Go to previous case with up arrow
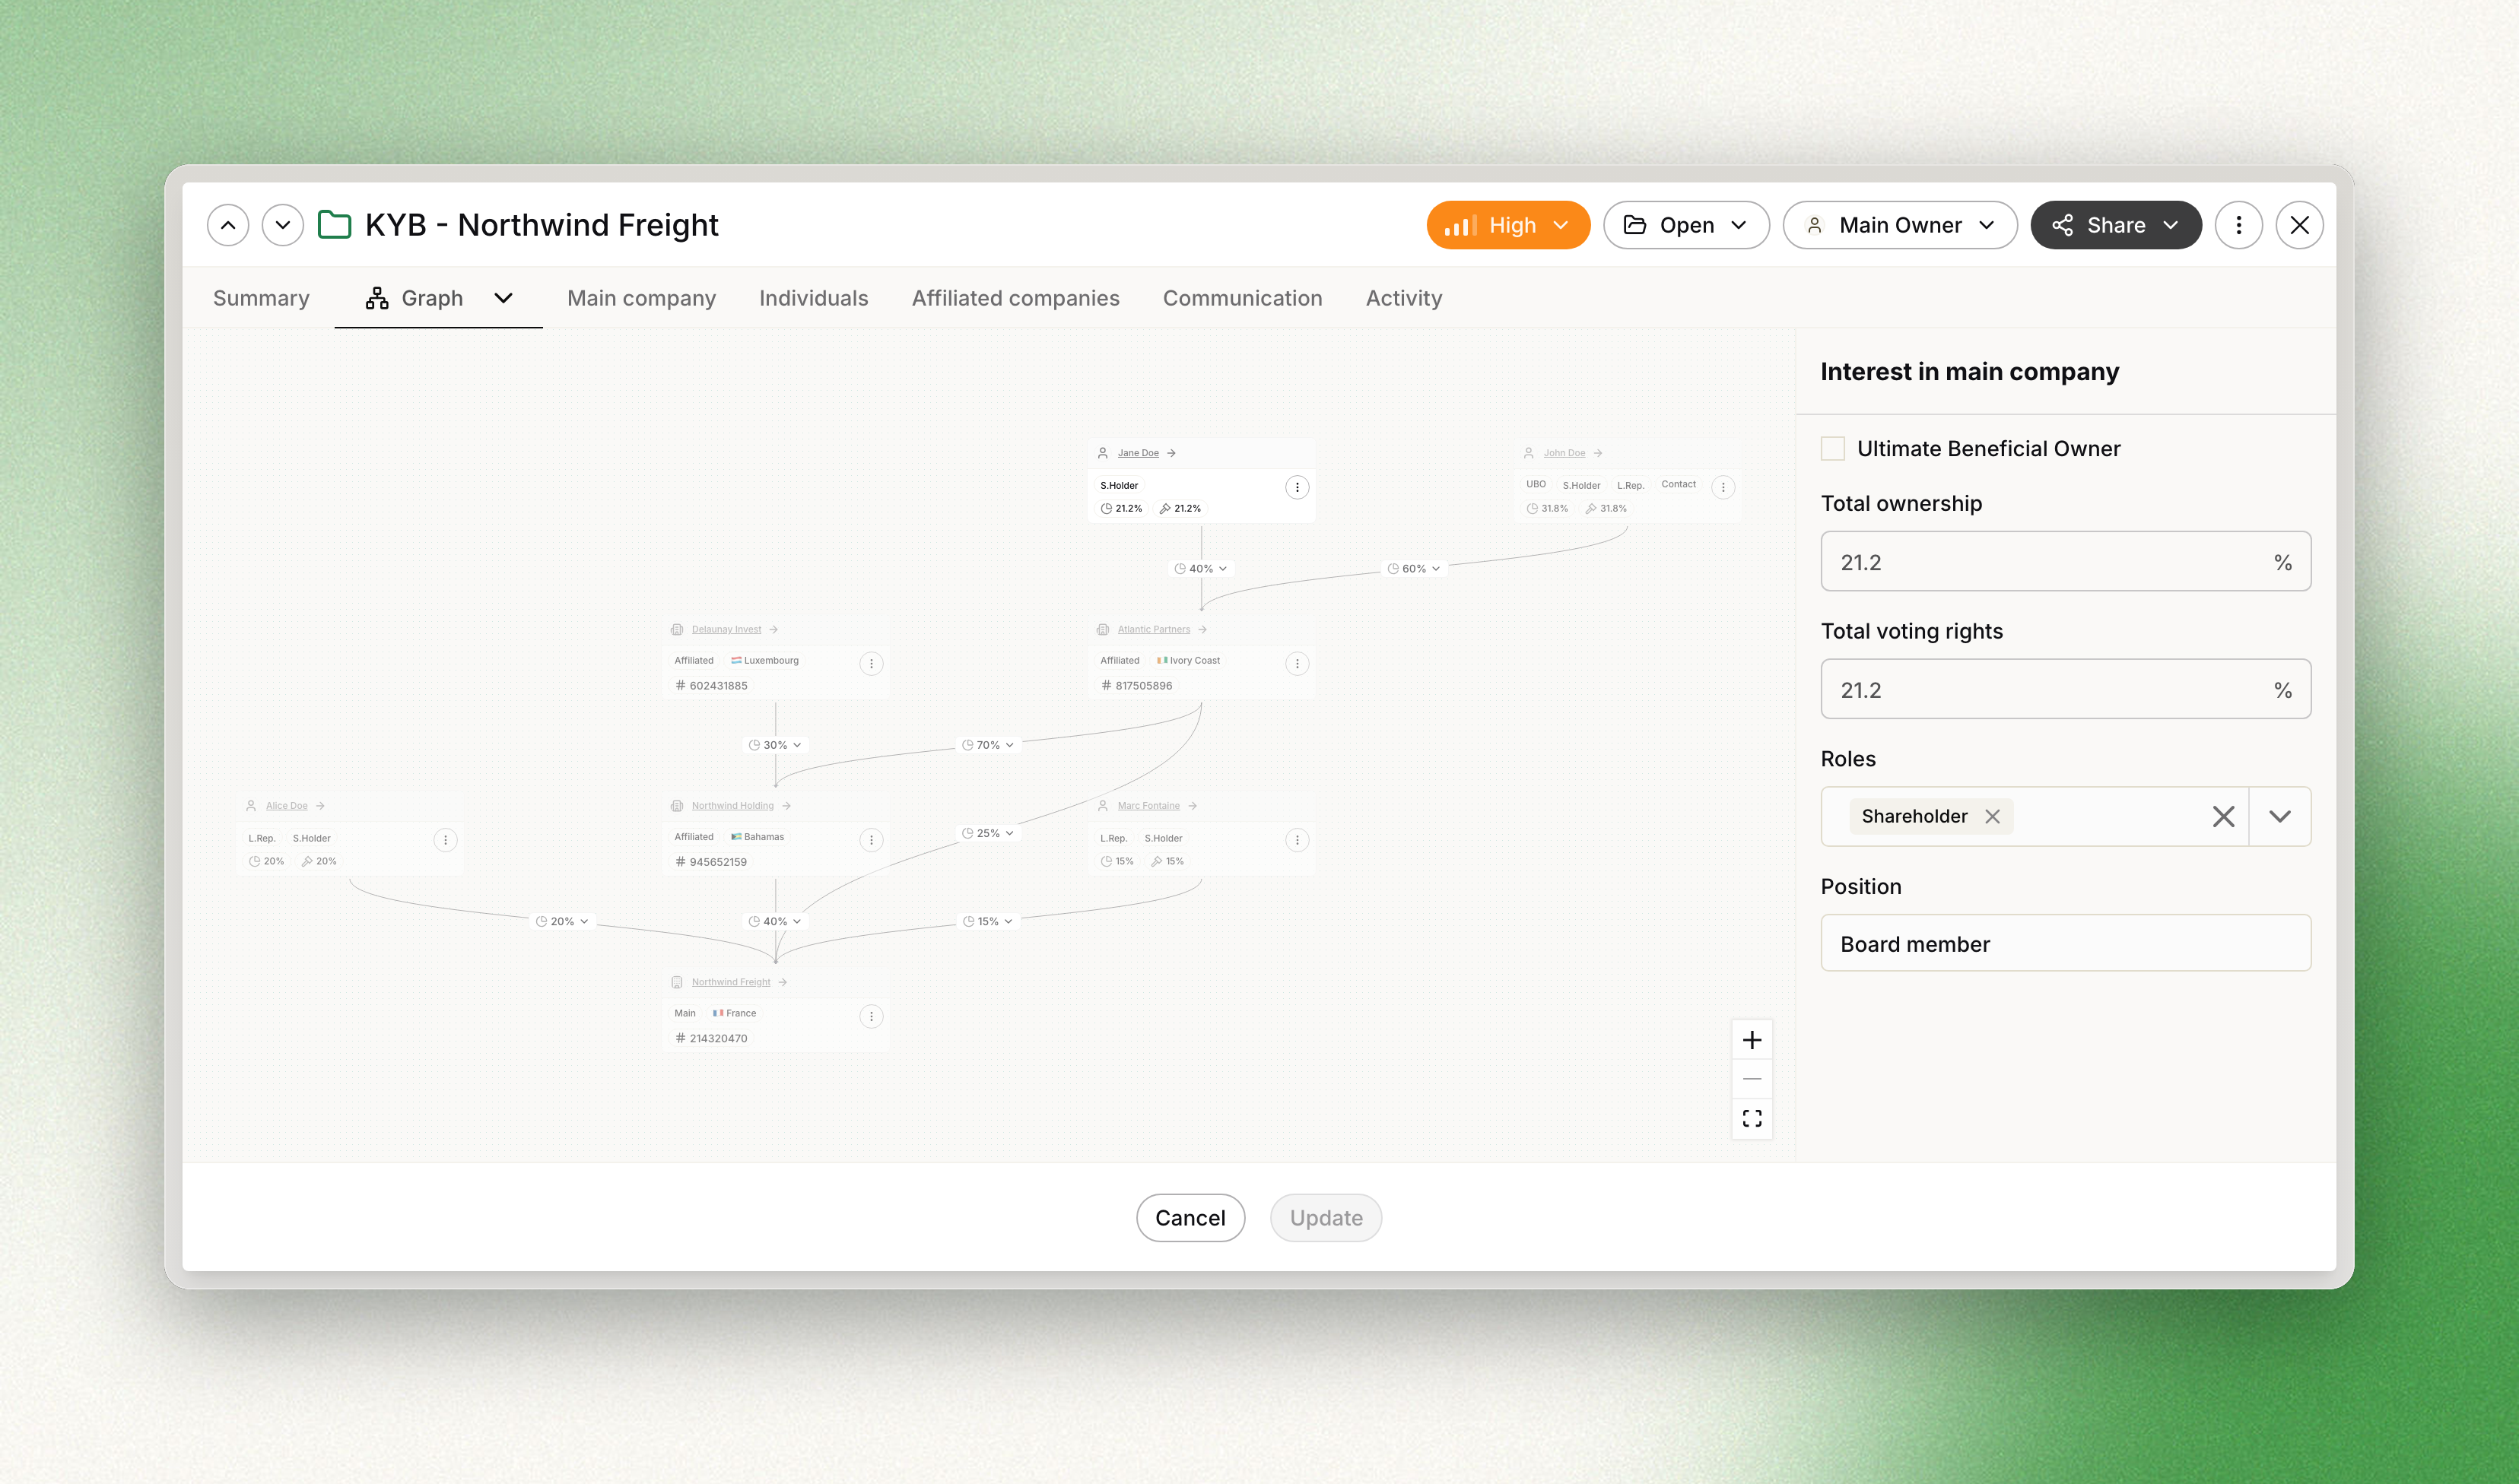Screen dimensions: 2519x1484 [228, 225]
